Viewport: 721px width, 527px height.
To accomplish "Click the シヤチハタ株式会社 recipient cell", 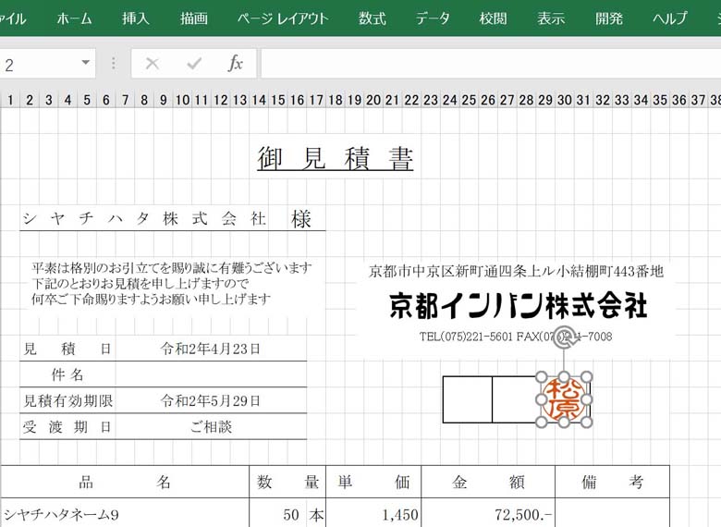I will [144, 218].
